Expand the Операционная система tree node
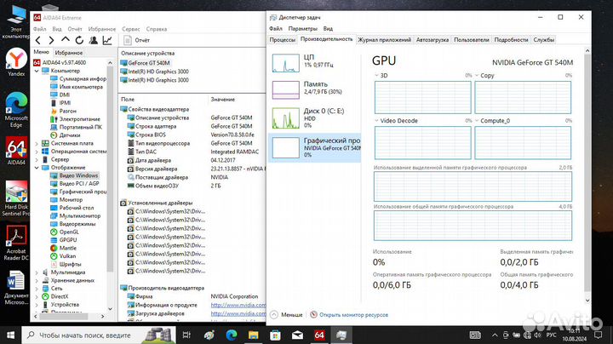 (x=37, y=152)
